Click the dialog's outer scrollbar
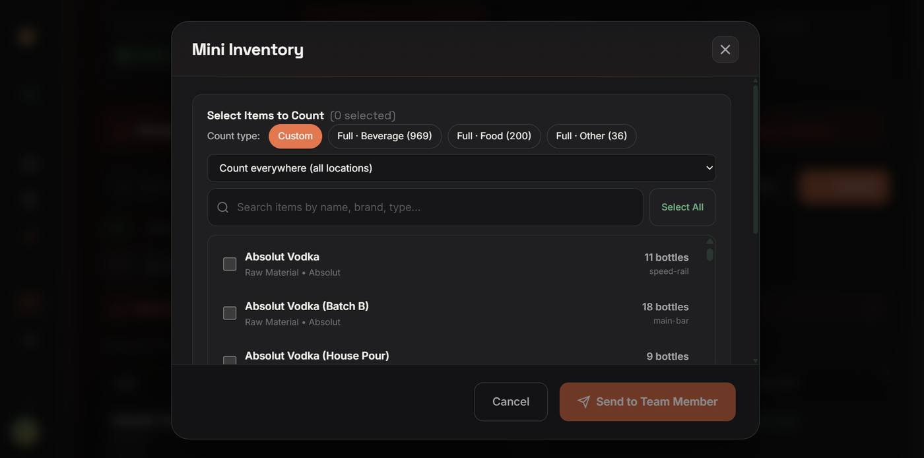The width and height of the screenshot is (924, 458). (x=756, y=160)
